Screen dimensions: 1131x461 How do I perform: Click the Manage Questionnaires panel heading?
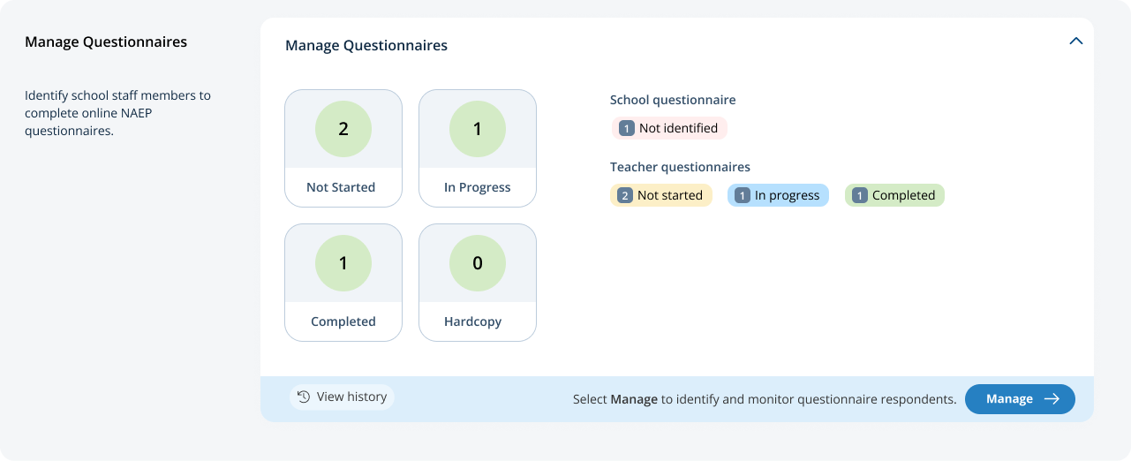click(366, 45)
